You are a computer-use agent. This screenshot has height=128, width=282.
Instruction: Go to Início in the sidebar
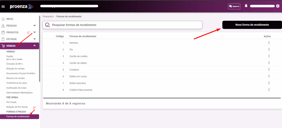pyautogui.click(x=10, y=19)
